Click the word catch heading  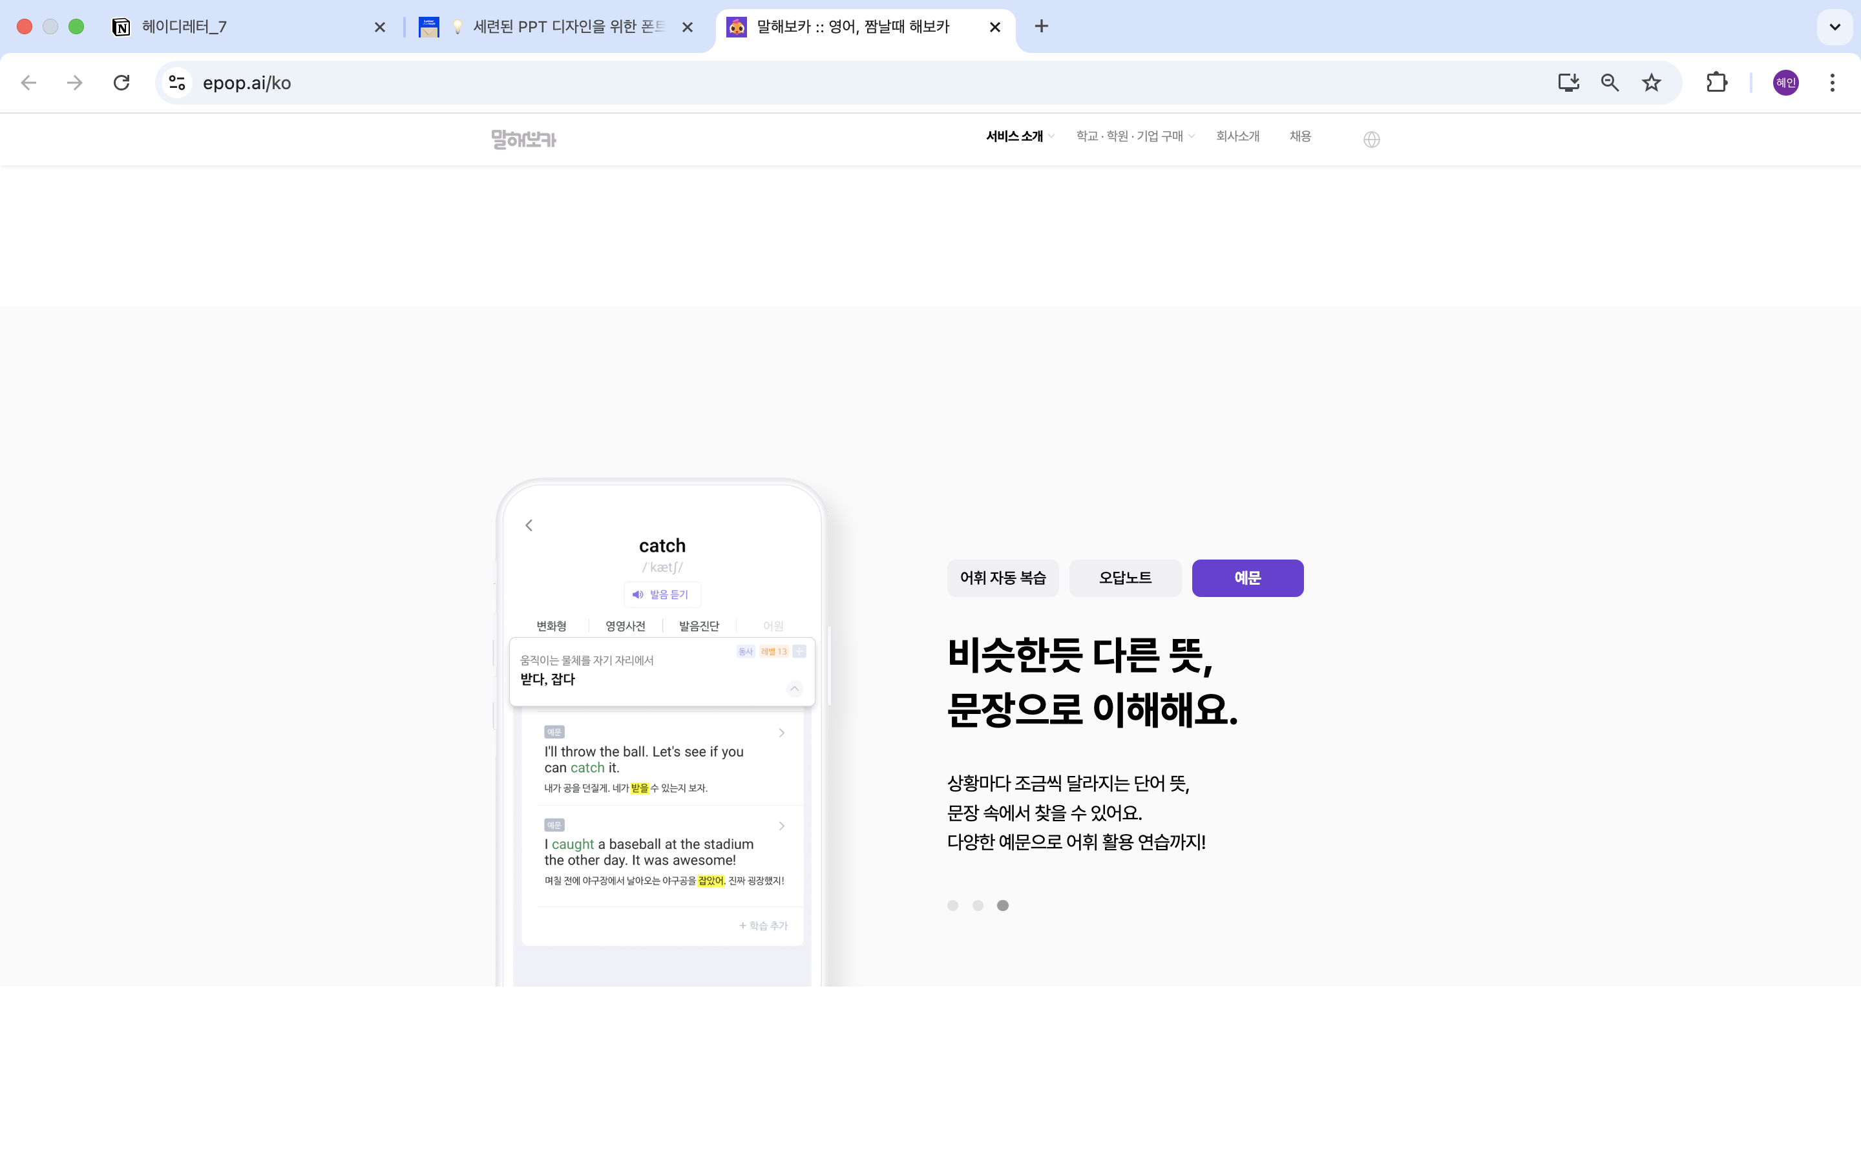point(662,545)
